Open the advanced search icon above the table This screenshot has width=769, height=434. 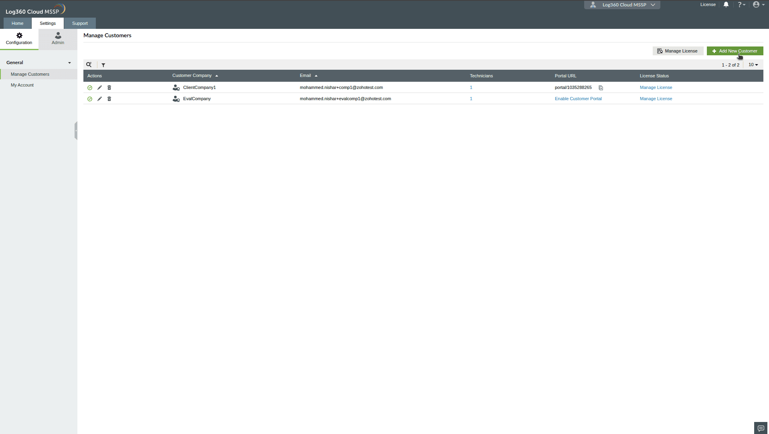click(x=89, y=65)
